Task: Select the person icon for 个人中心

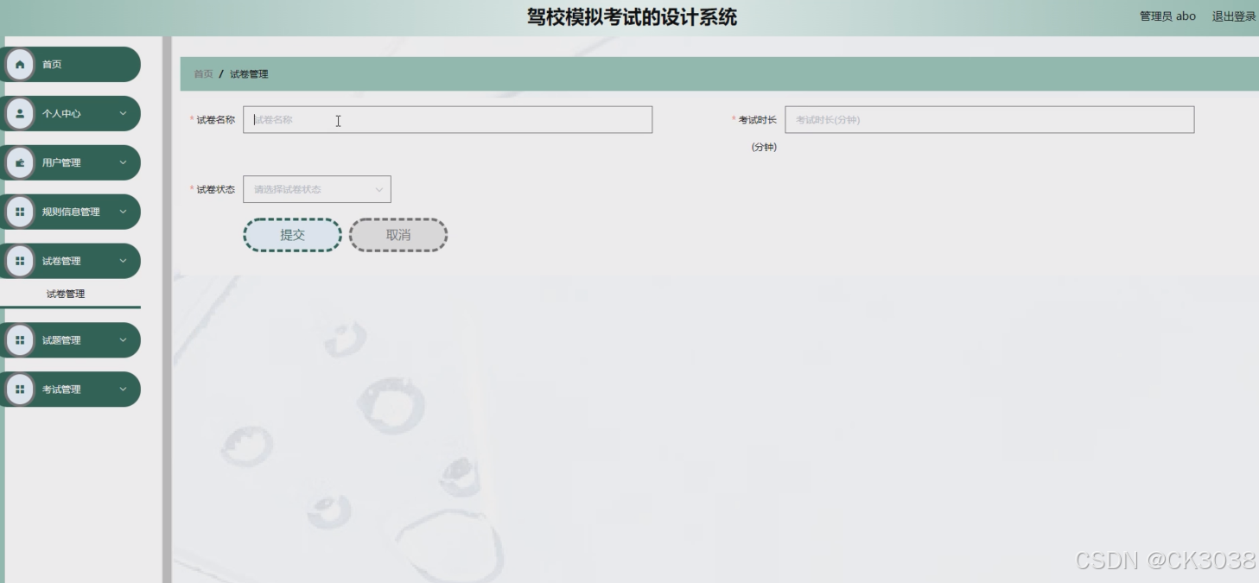Action: point(20,113)
